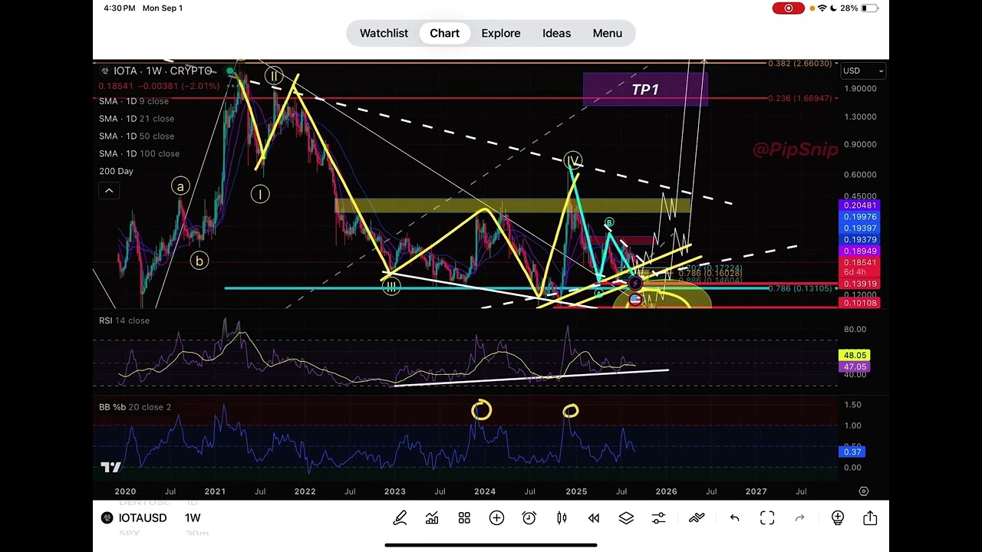Tap the wave III circle label
Screen dimensions: 982x552
[x=391, y=287]
